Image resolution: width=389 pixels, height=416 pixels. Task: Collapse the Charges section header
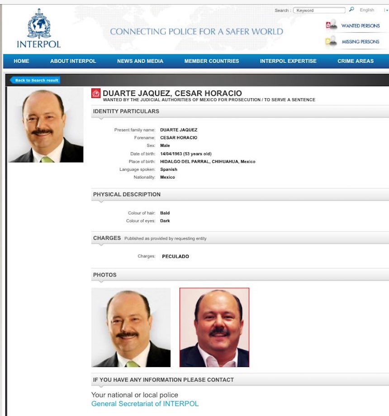click(x=107, y=238)
